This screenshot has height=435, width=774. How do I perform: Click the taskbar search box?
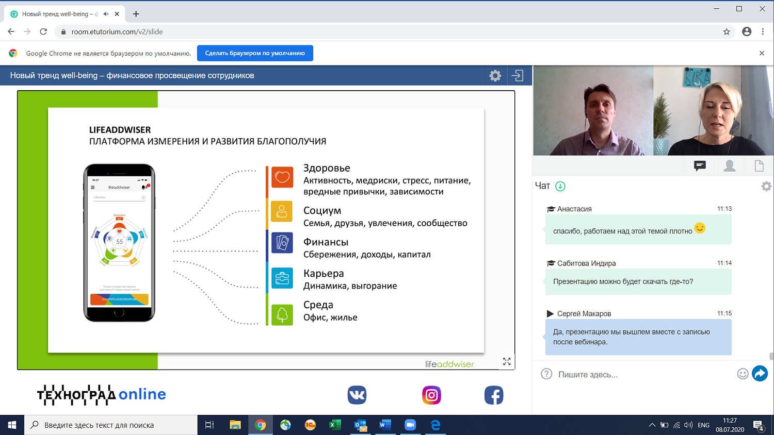tap(111, 425)
